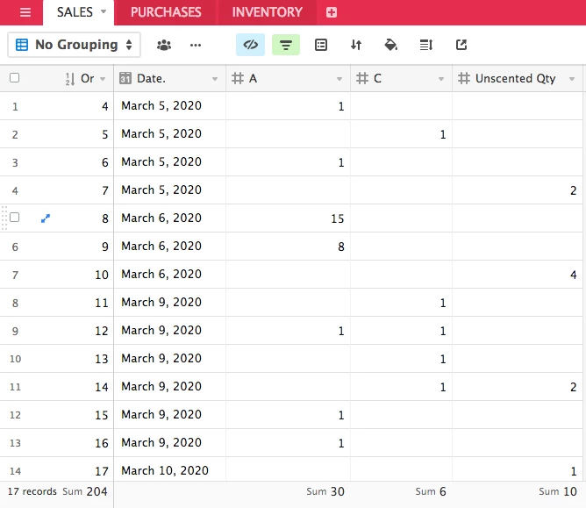The image size is (586, 508).
Task: Add a new table with plus icon
Action: (331, 12)
